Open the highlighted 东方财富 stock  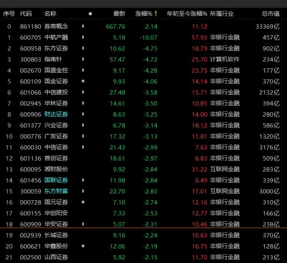56,191
